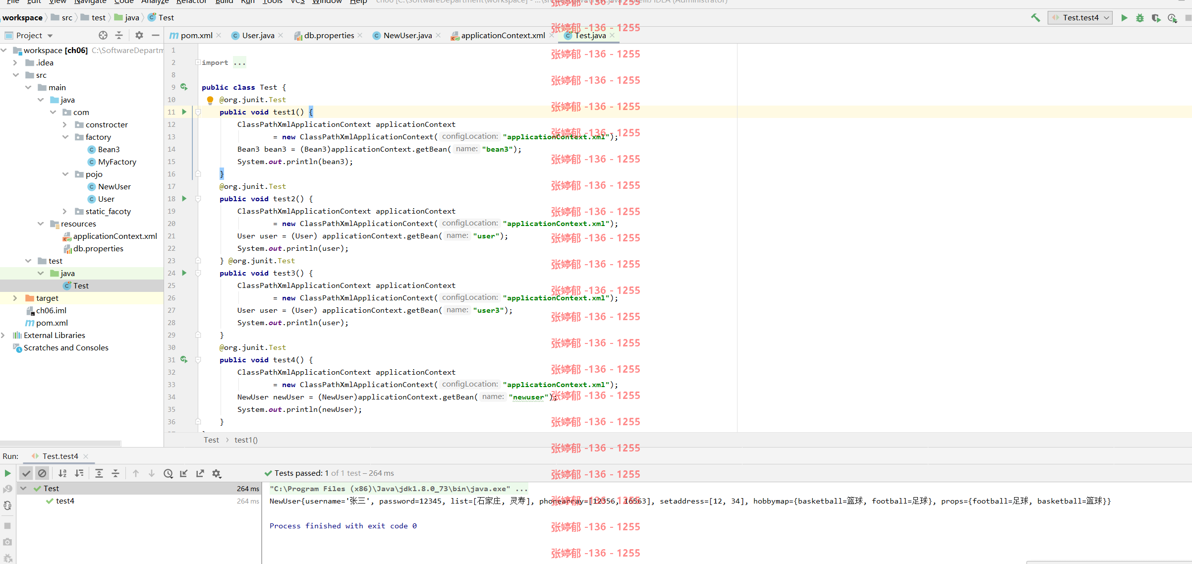Toggle show passed tests checkmark button
Image resolution: width=1192 pixels, height=564 pixels.
coord(26,473)
